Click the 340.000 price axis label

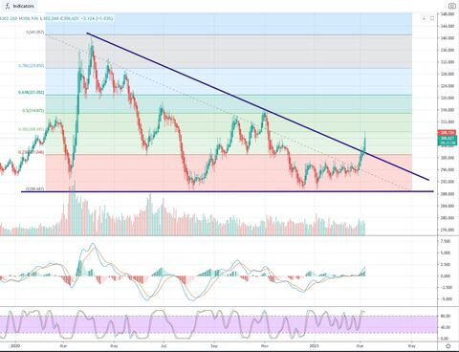pos(448,38)
